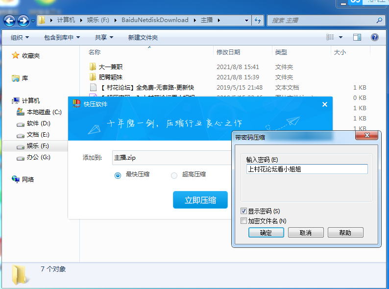Select the 最快压缩 radio option

point(118,175)
